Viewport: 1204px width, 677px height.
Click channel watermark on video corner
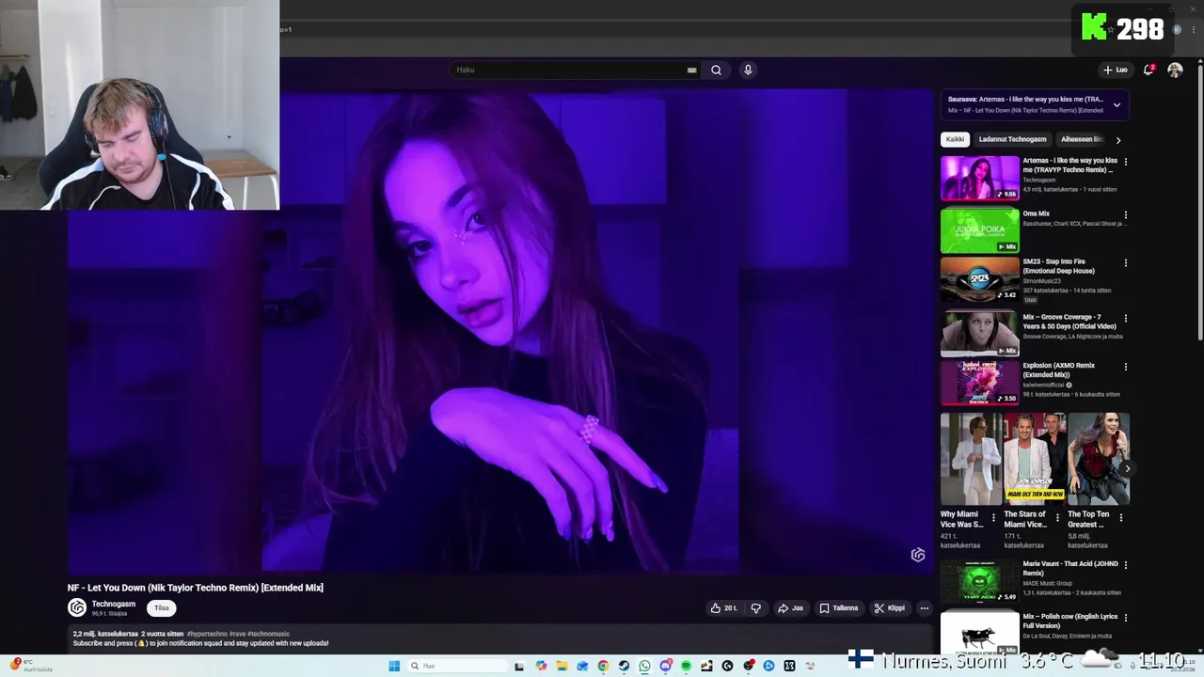(x=918, y=555)
